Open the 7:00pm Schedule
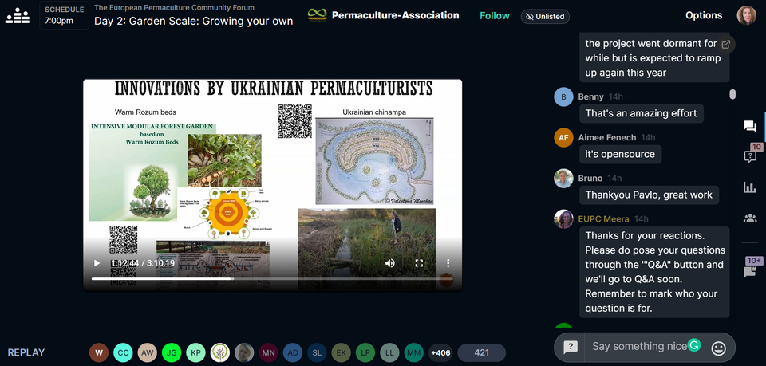This screenshot has height=366, width=766. coord(65,15)
